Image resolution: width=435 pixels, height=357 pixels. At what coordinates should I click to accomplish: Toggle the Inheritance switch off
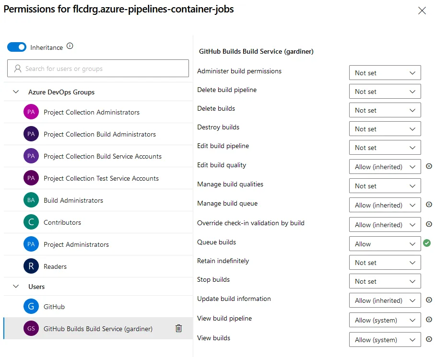16,47
